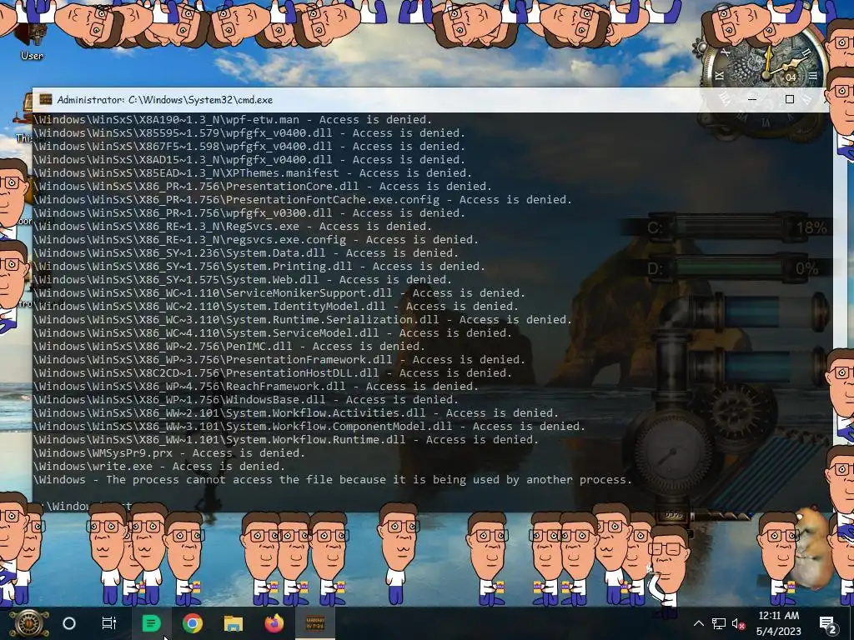The image size is (854, 640).
Task: Click the RegSvcs.exe Access denied line
Action: [233, 227]
